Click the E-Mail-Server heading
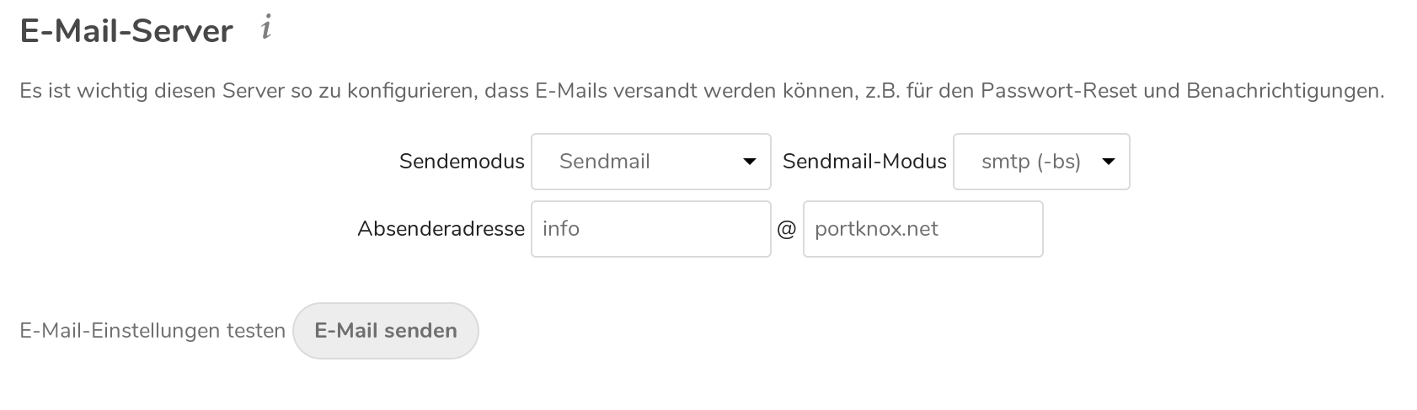1417x410 pixels. point(126,31)
